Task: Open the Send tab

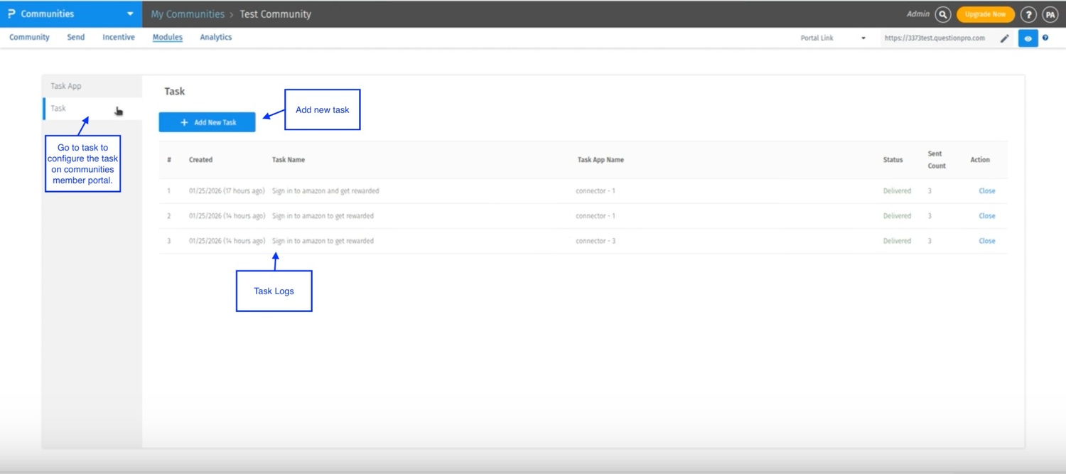Action: (76, 37)
